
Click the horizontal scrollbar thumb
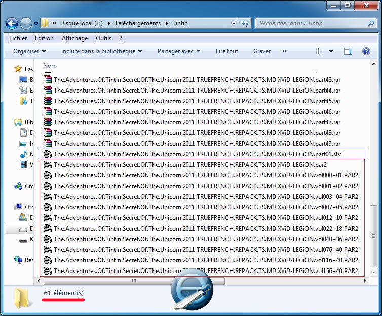tap(134, 281)
